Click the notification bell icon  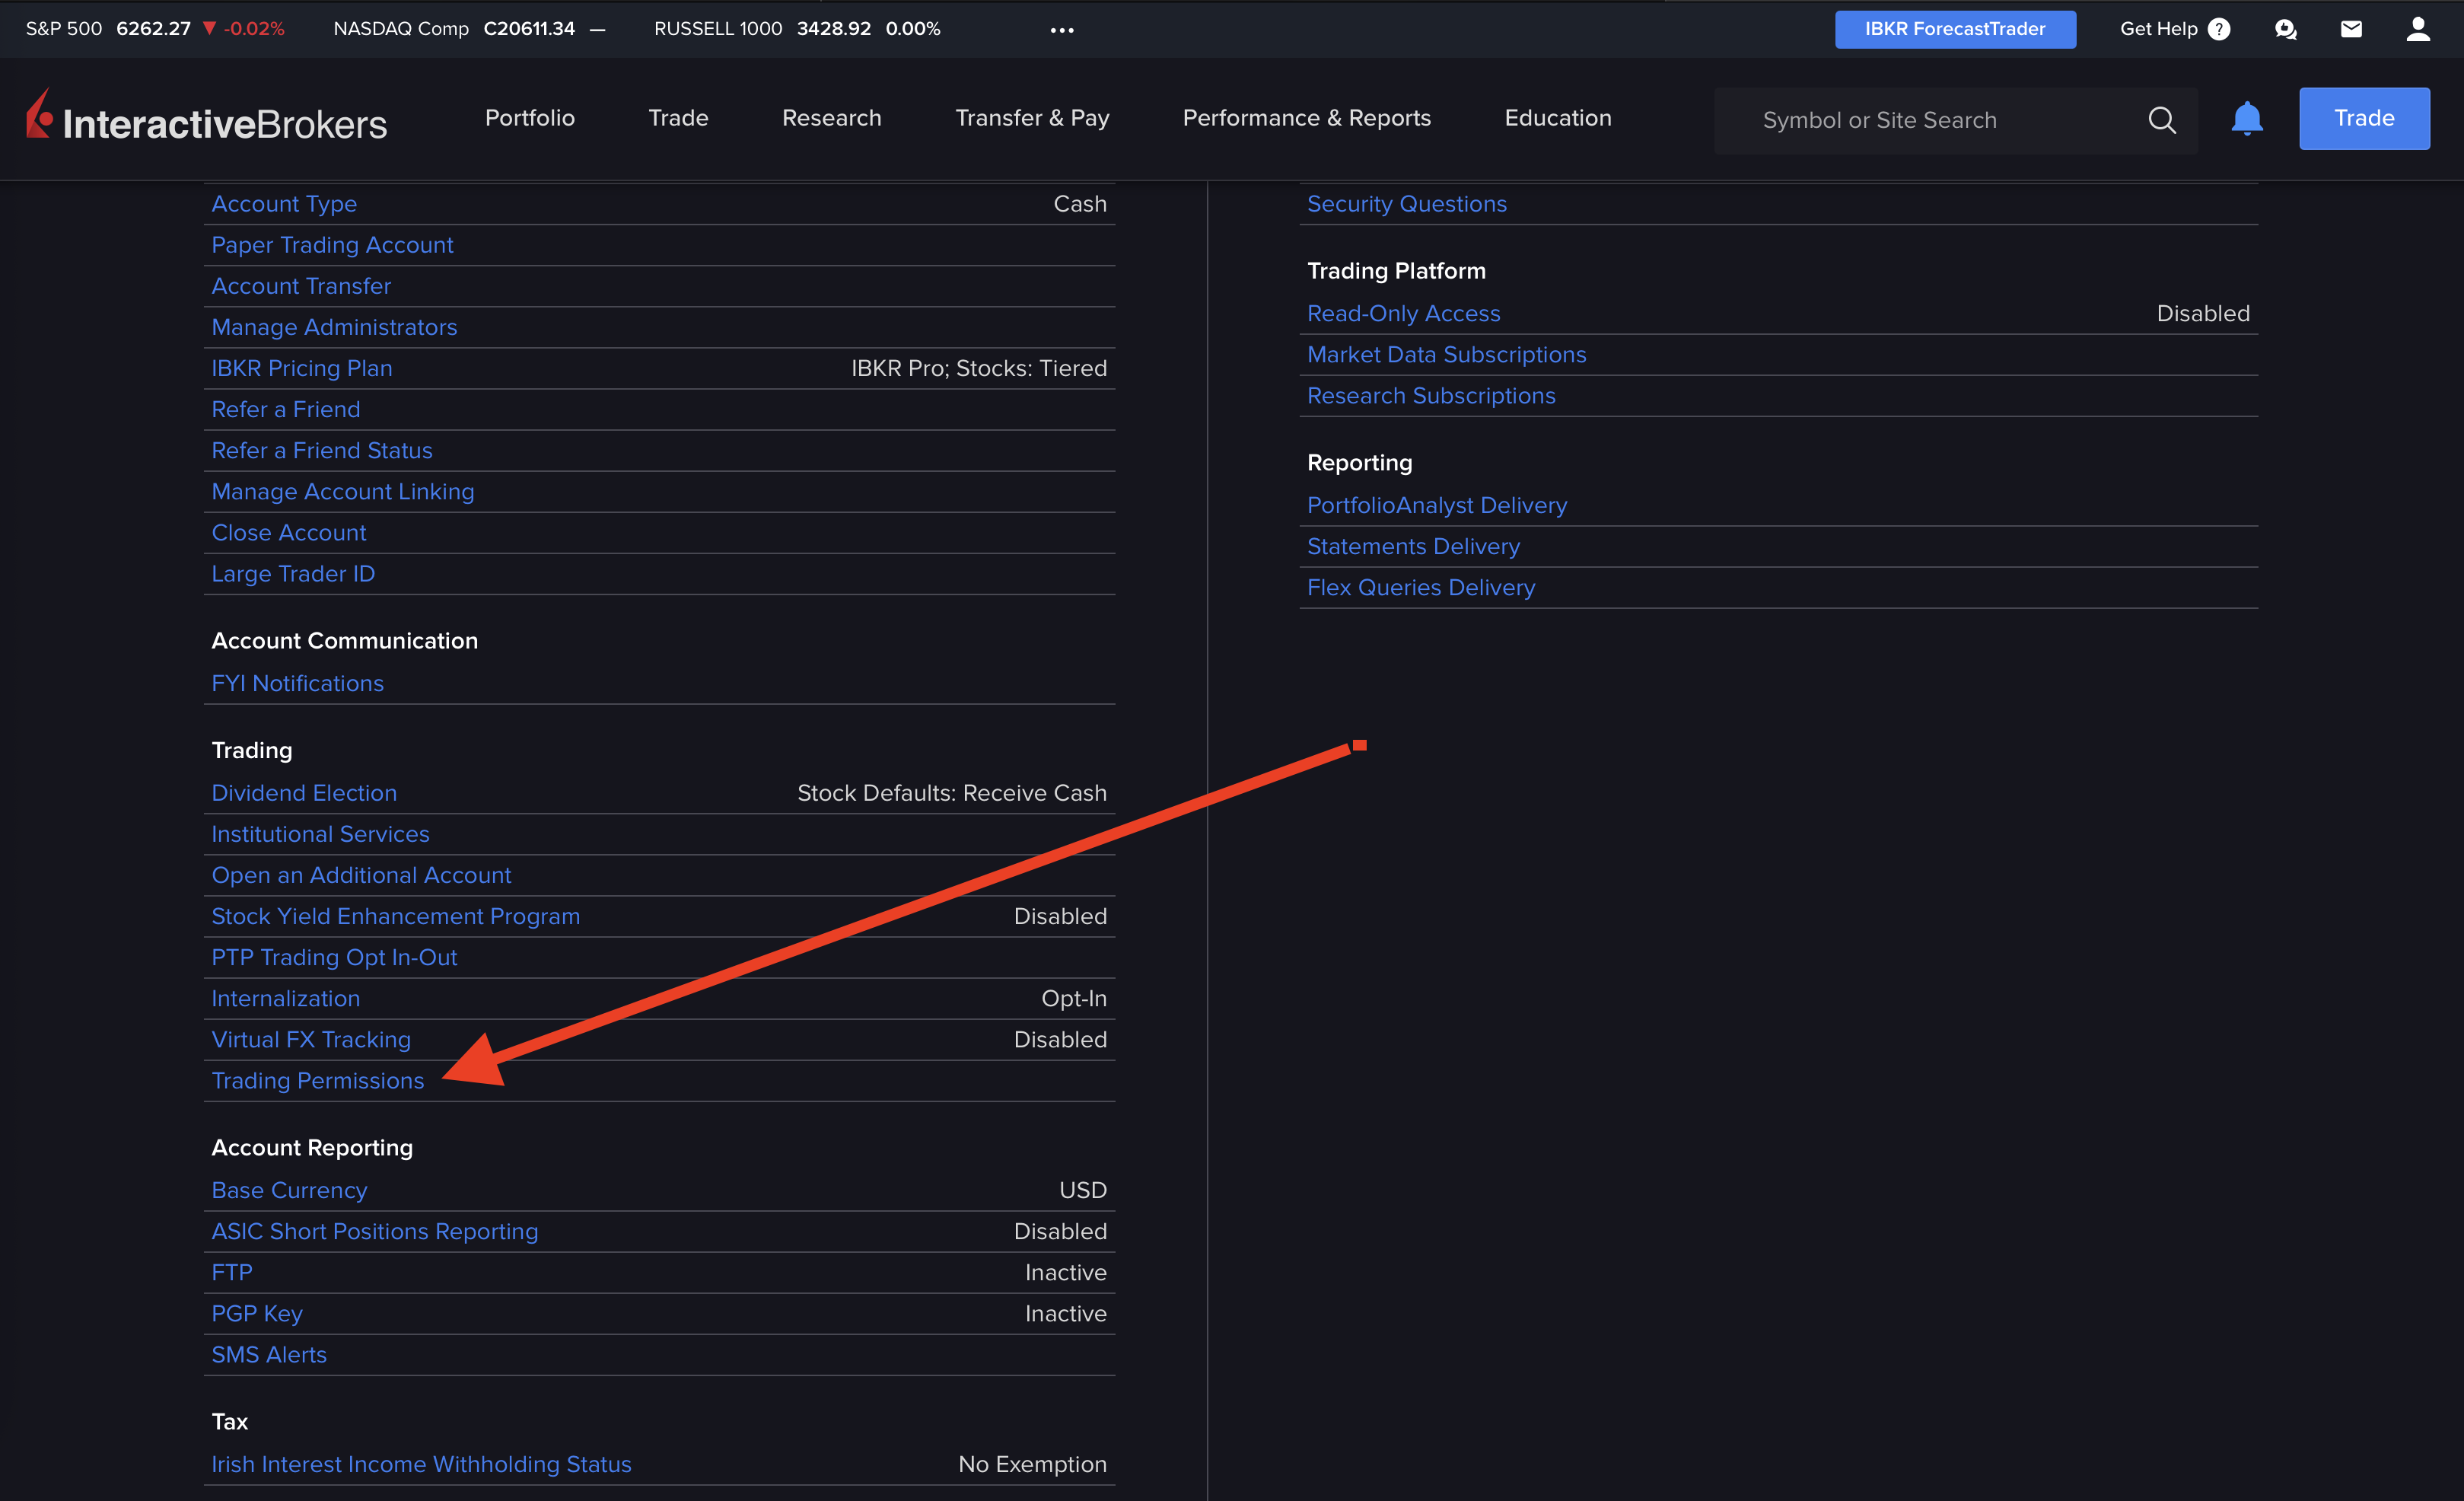[2246, 119]
